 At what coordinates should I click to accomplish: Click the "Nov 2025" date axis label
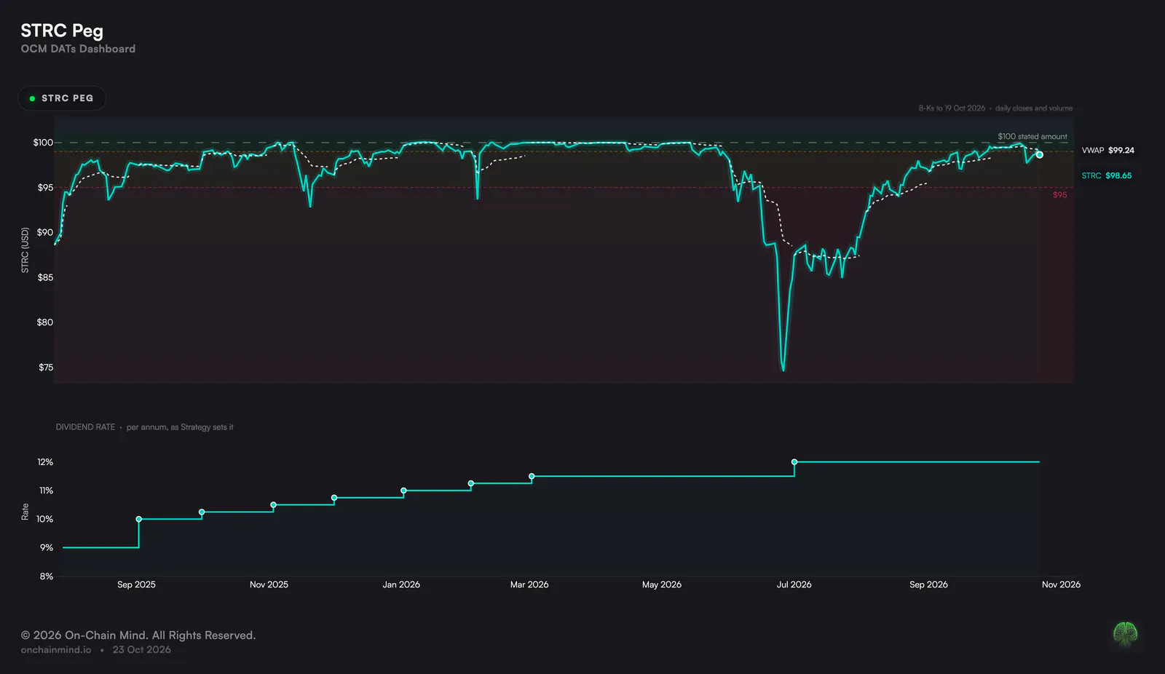(x=269, y=584)
